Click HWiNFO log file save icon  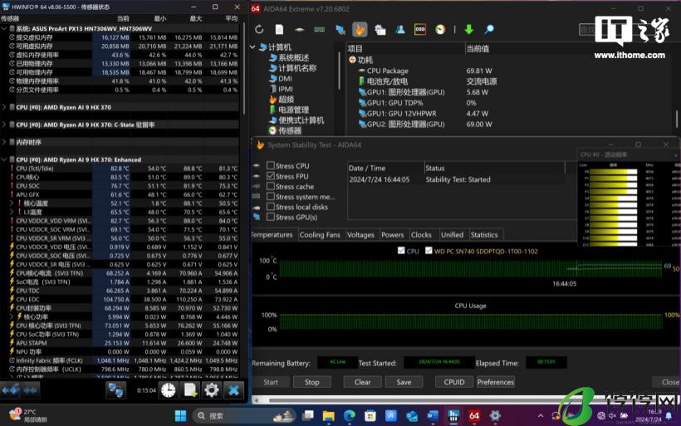point(190,390)
